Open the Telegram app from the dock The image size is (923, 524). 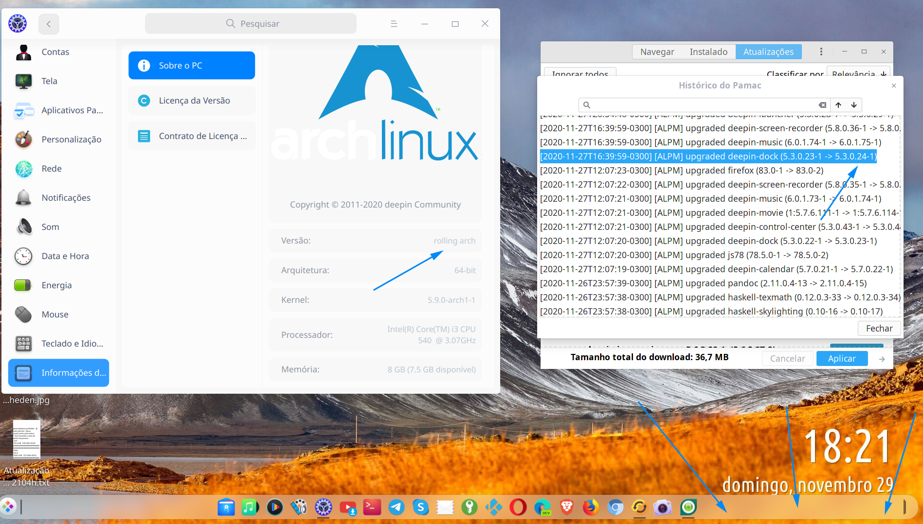coord(397,507)
